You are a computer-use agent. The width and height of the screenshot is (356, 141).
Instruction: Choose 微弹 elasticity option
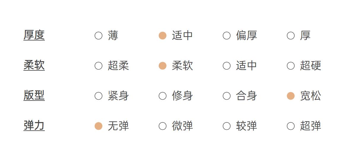pos(163,126)
